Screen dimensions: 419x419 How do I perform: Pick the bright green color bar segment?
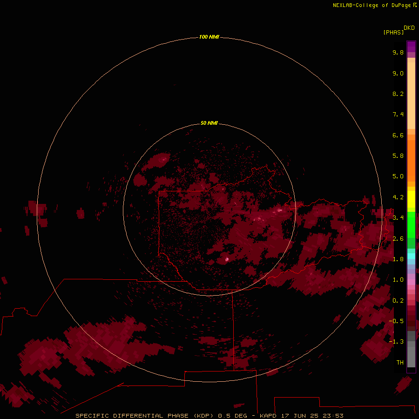click(x=411, y=225)
